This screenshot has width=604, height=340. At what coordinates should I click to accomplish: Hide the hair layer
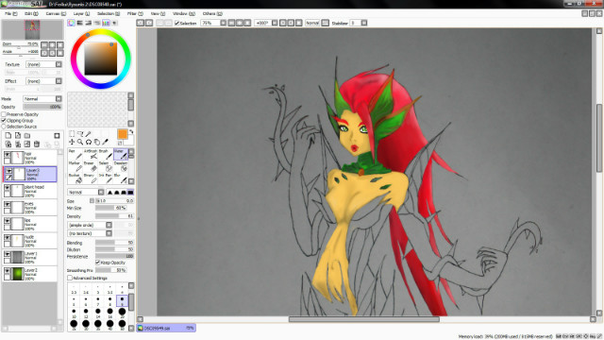point(8,154)
